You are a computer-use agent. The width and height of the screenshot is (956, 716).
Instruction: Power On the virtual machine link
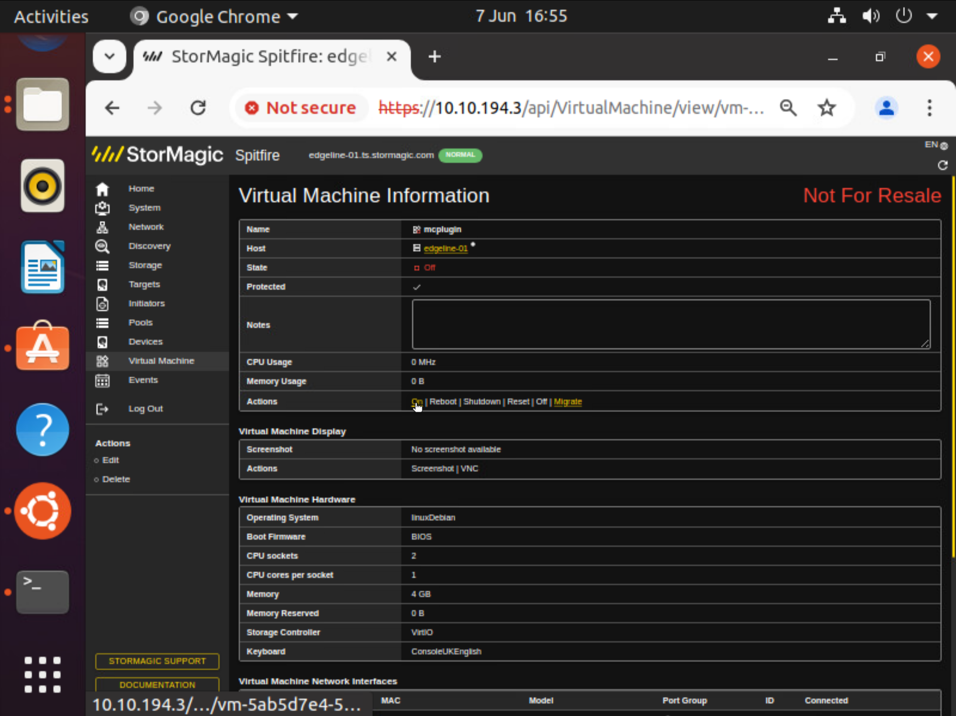pos(416,402)
